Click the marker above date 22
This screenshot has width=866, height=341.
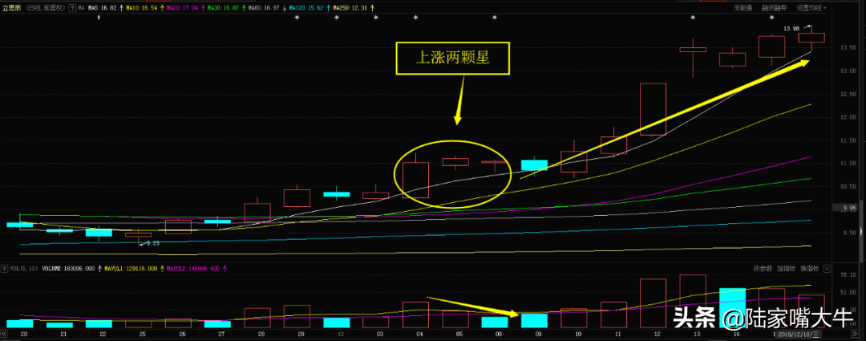click(99, 18)
